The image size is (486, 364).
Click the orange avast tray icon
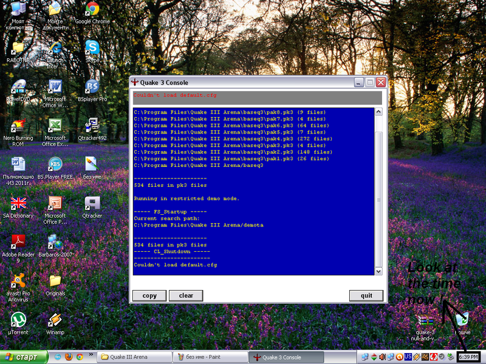coord(400,357)
